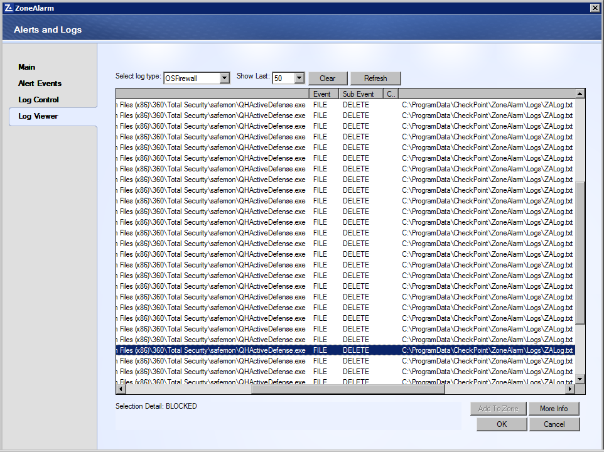Sort by the Sub Event column header
604x452 pixels.
click(360, 94)
